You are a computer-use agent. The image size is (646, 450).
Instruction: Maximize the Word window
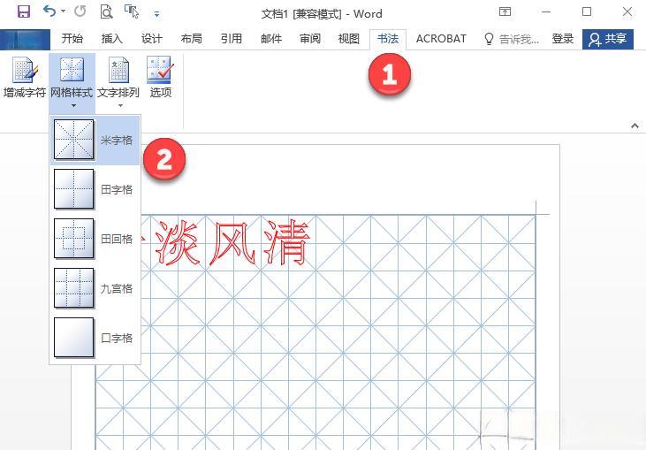[587, 12]
